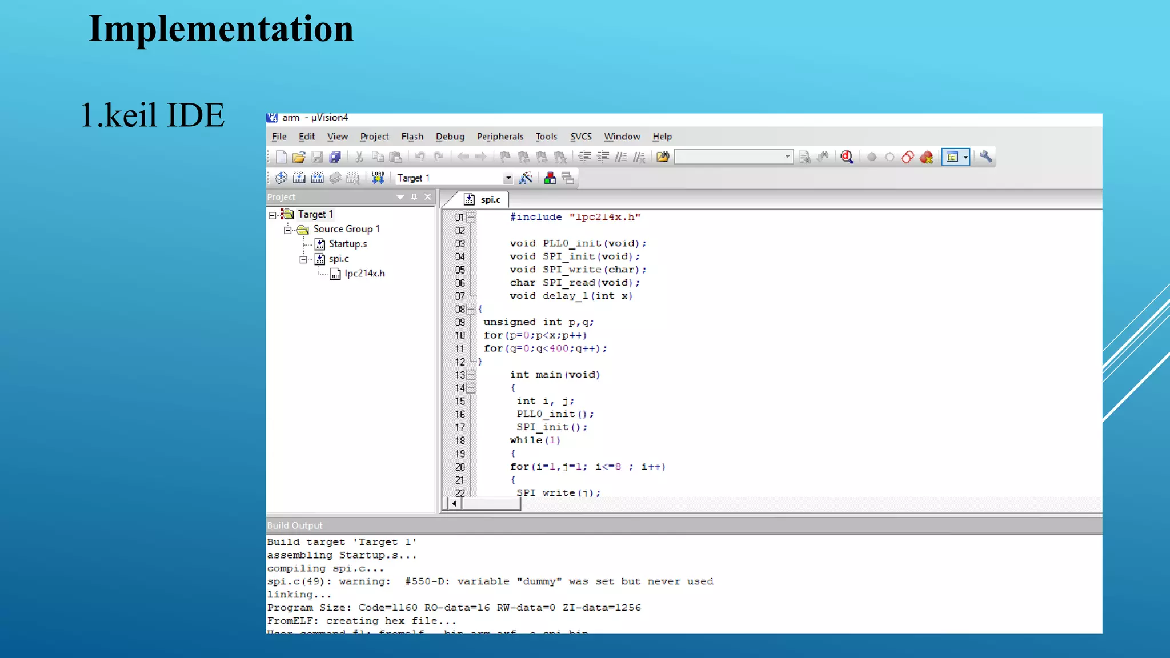The height and width of the screenshot is (658, 1170).
Task: Save the current file with the floppy icon
Action: [x=317, y=157]
